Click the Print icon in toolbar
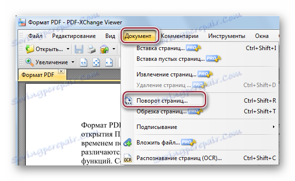The width and height of the screenshot is (295, 181). [x=92, y=49]
